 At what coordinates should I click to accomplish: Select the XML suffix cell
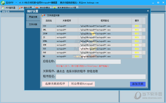pos(49,30)
